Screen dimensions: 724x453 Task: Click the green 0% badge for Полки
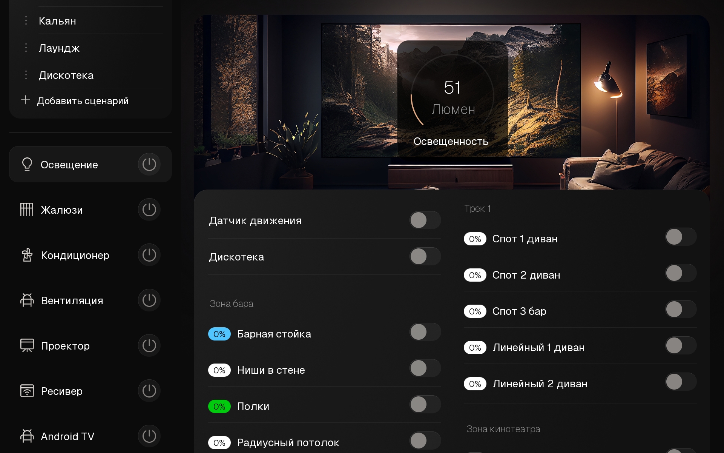(x=219, y=407)
